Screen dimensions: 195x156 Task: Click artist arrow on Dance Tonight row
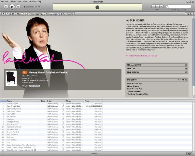(63, 104)
